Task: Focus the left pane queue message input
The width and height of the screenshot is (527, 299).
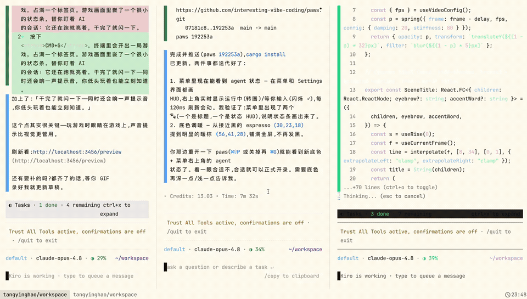Action: [x=77, y=276]
